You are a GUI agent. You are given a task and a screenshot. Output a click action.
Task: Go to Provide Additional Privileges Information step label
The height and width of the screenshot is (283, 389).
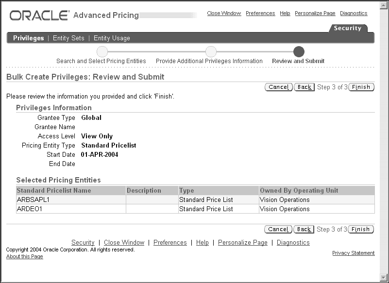pyautogui.click(x=209, y=61)
